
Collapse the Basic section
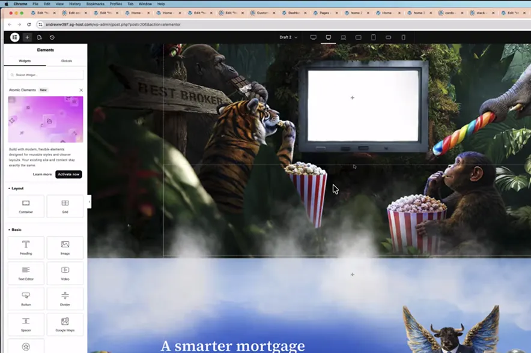(x=15, y=229)
